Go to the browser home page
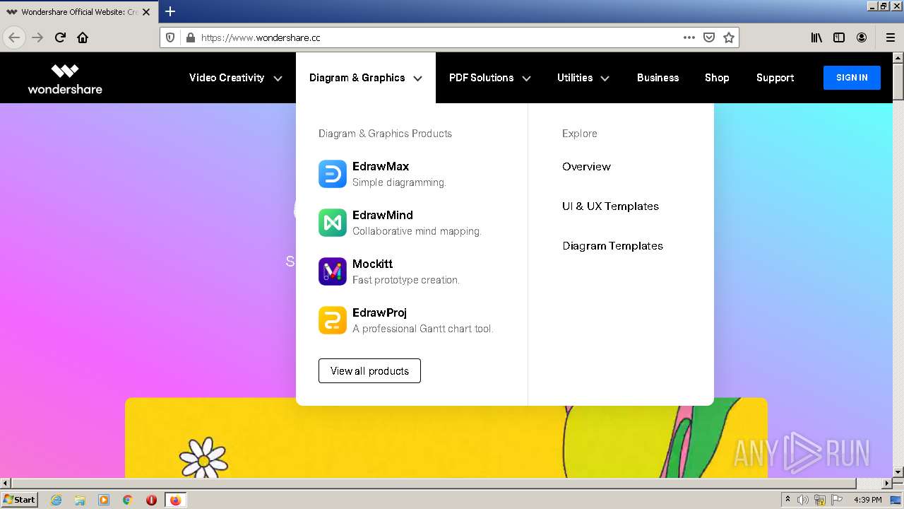The width and height of the screenshot is (904, 509). [83, 37]
